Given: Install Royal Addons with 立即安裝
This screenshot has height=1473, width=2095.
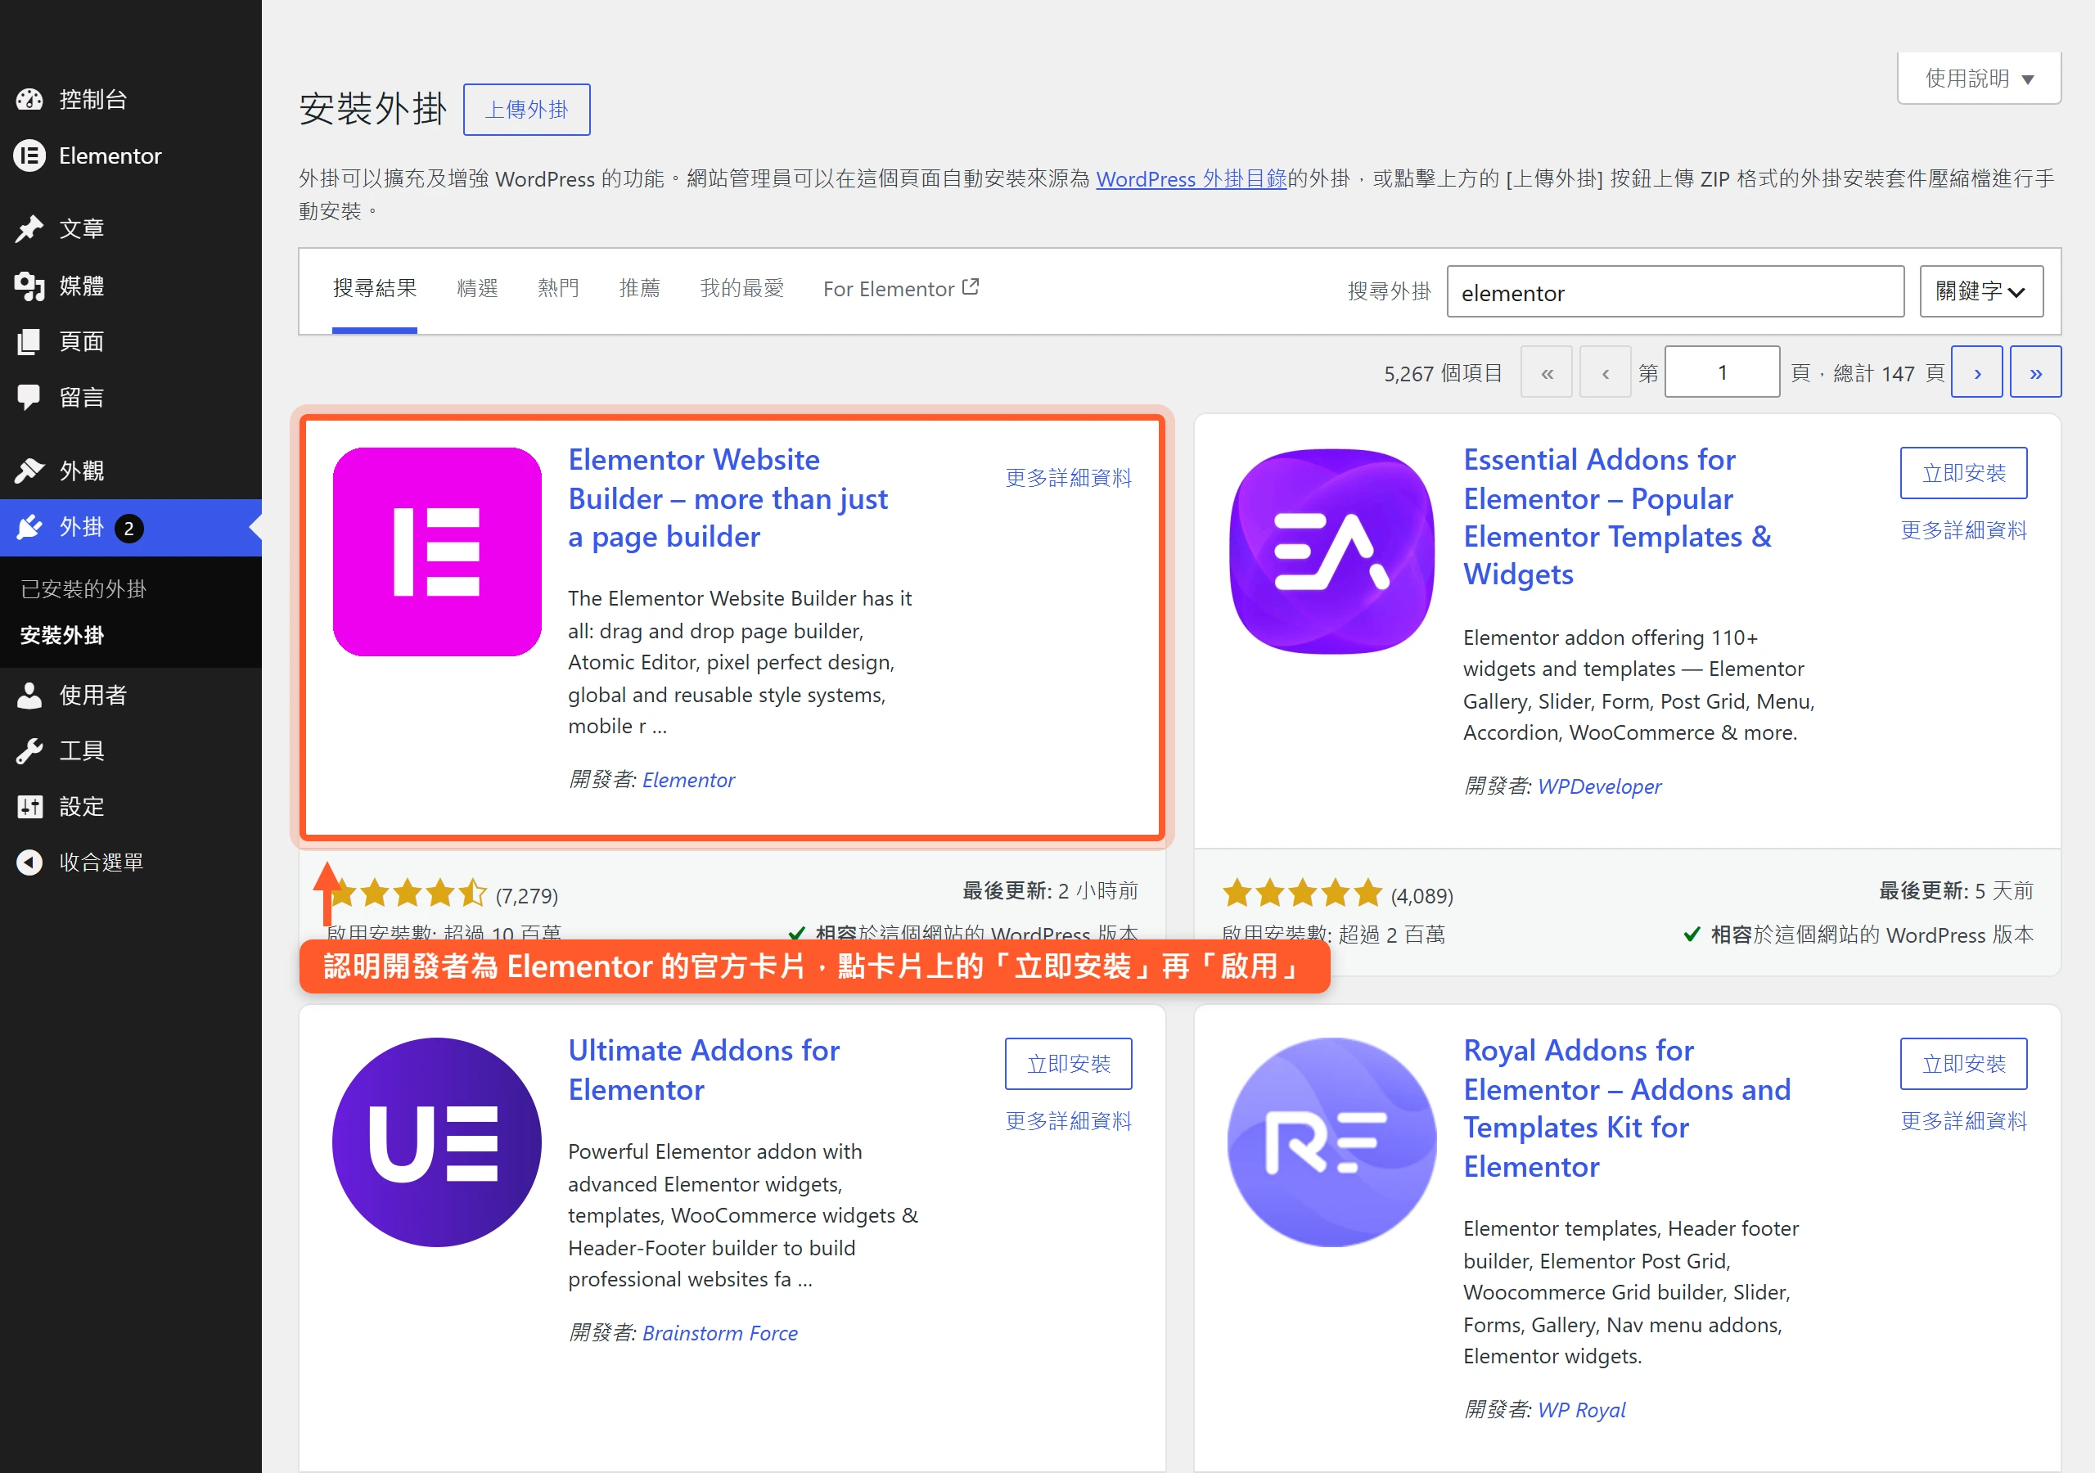Looking at the screenshot, I should [1962, 1063].
